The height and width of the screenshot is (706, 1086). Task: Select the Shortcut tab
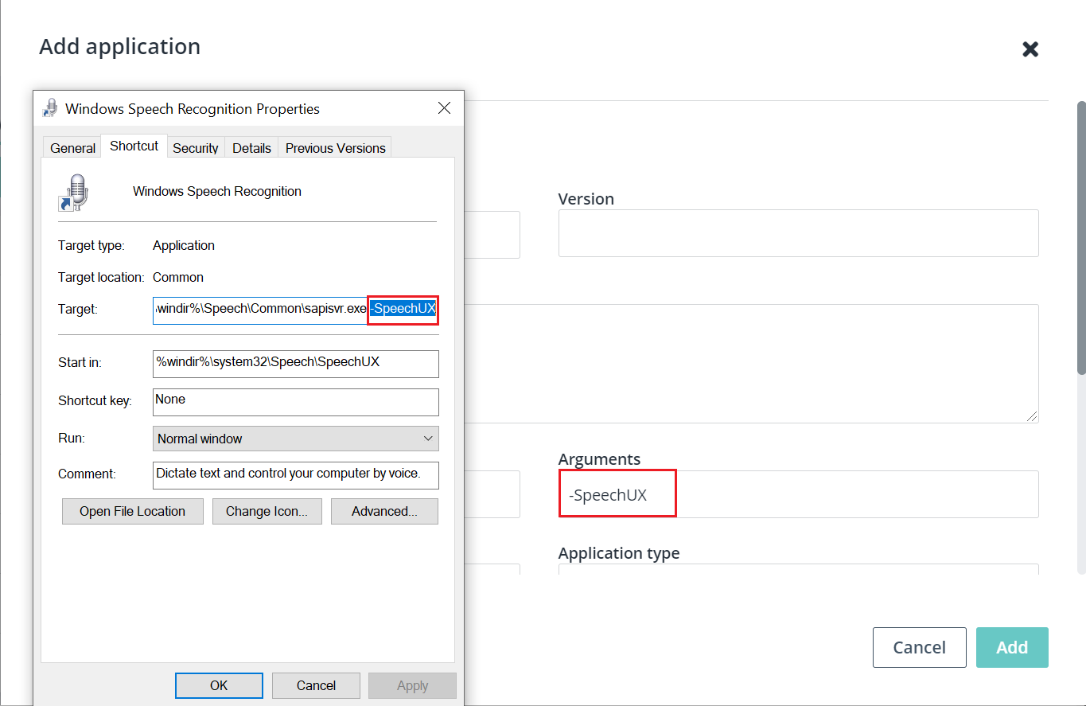point(134,146)
